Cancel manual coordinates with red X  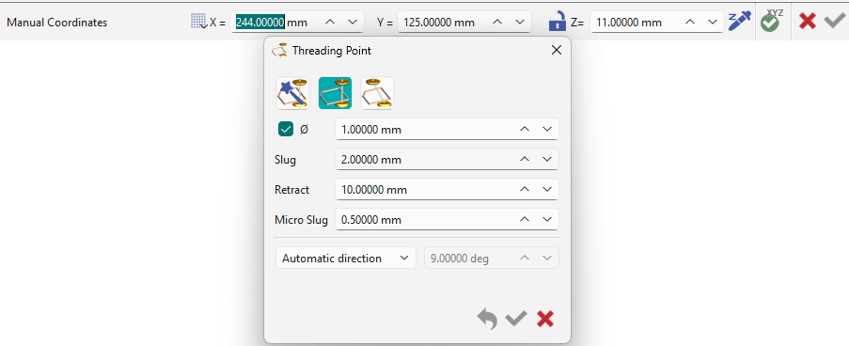point(808,22)
